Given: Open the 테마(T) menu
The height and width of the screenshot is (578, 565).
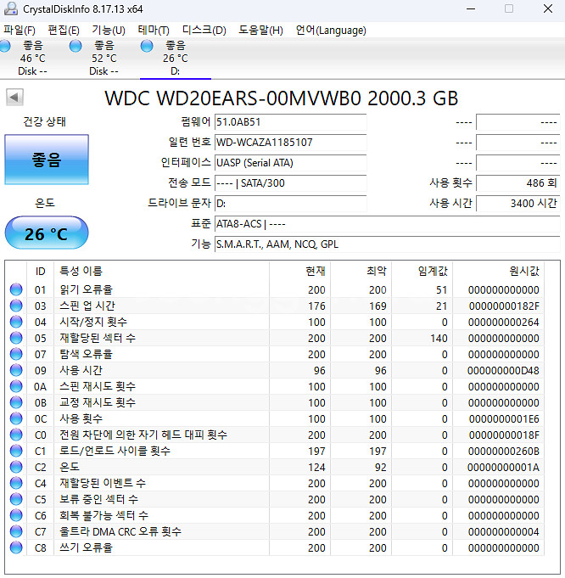Looking at the screenshot, I should [154, 31].
